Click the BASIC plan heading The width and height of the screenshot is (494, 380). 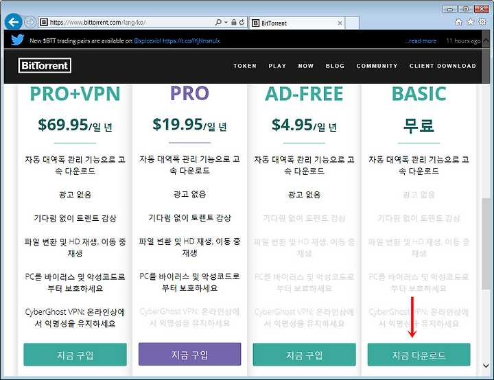419,93
